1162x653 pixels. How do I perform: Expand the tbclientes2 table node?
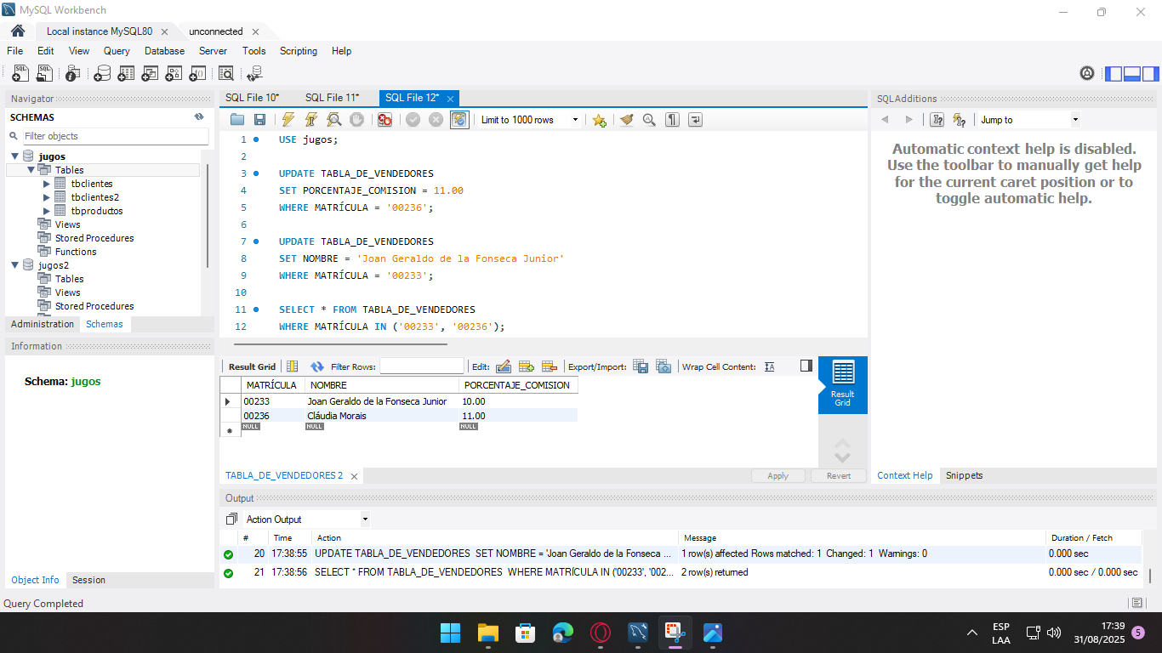(47, 197)
